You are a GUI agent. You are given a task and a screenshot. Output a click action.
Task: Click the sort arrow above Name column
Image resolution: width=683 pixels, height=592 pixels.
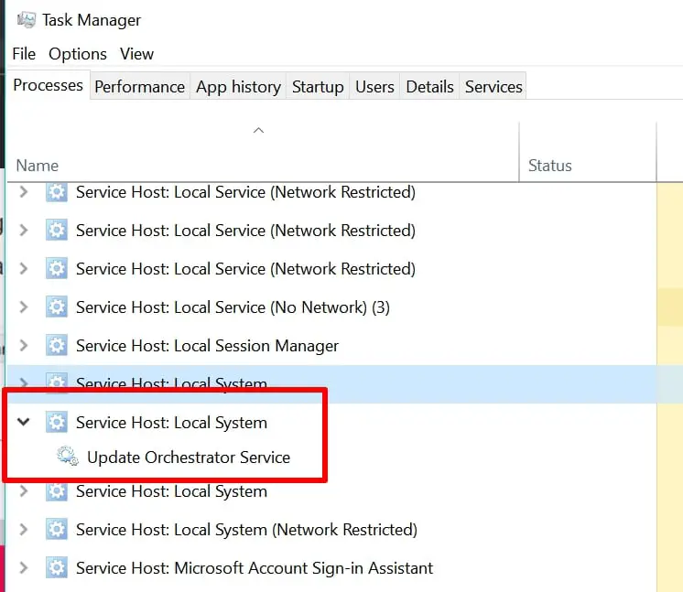coord(259,130)
